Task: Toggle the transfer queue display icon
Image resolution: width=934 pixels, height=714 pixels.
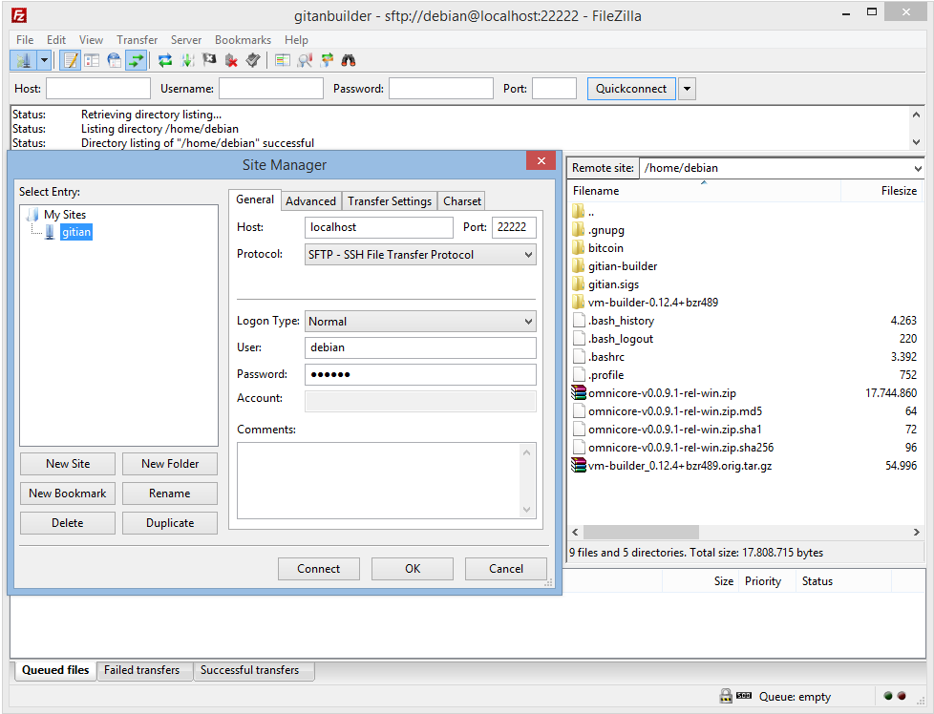Action: [136, 61]
